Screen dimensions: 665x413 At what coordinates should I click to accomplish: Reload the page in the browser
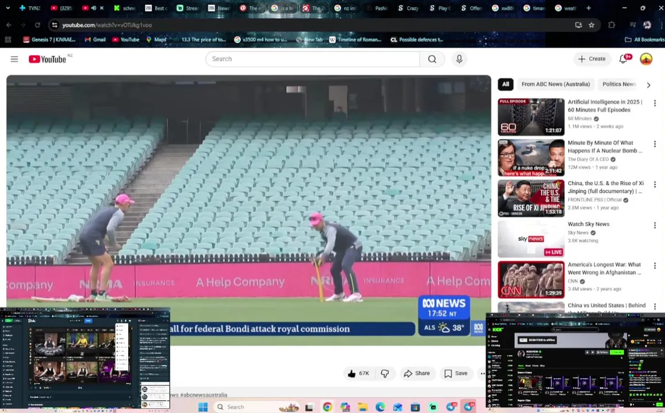(x=37, y=25)
